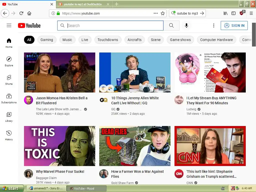Toggle the browser sidebar icon
256x192 pixels.
coord(233,13)
